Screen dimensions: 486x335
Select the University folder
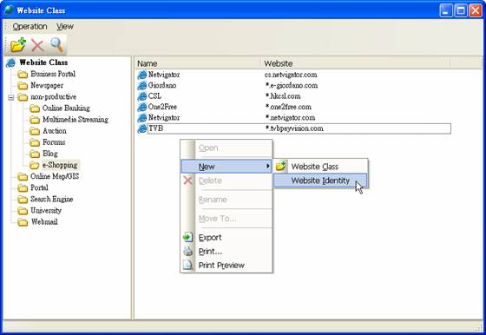pos(46,210)
